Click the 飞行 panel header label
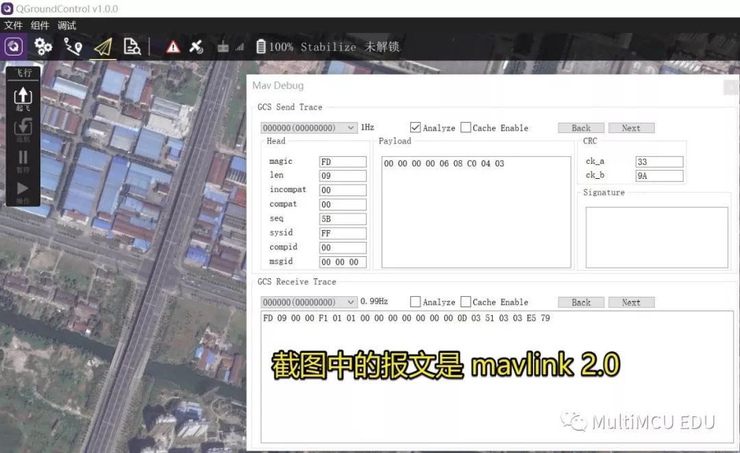Viewport: 740px width, 453px height. click(23, 73)
